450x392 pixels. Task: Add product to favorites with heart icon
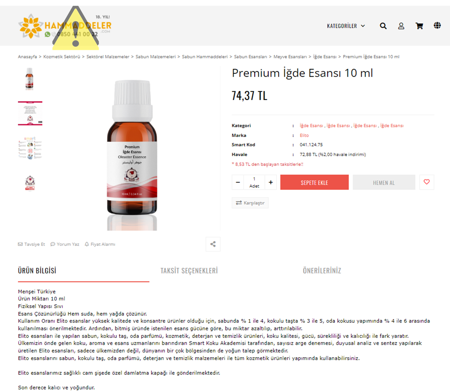(427, 182)
